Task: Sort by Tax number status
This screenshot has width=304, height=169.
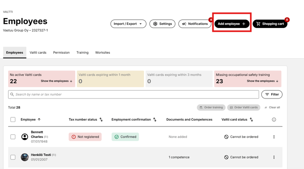Action: tap(101, 120)
